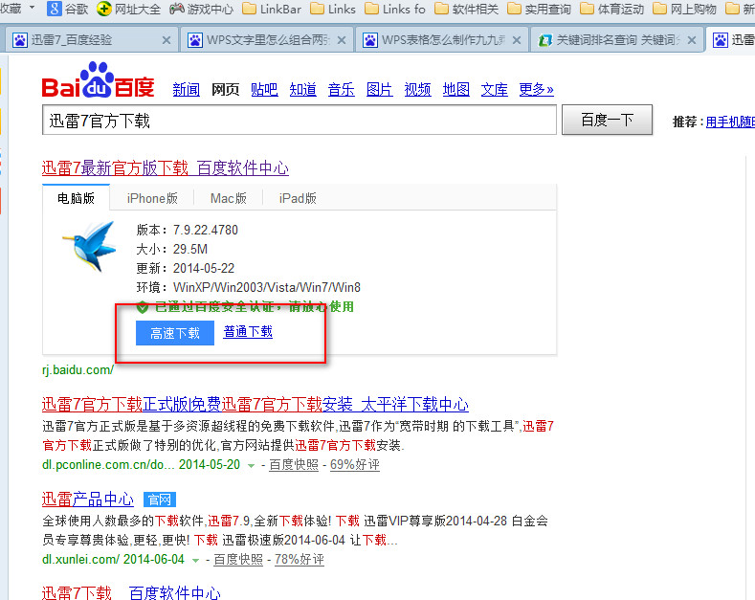Screen dimensions: 755x600
Task: Go to Baidu 地图 section
Action: (456, 89)
